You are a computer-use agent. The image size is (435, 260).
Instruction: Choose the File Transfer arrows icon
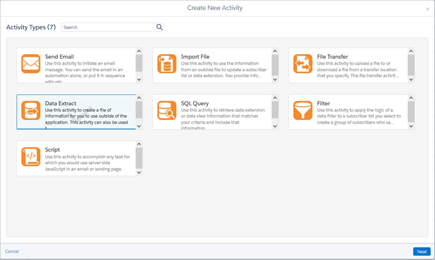click(x=302, y=64)
